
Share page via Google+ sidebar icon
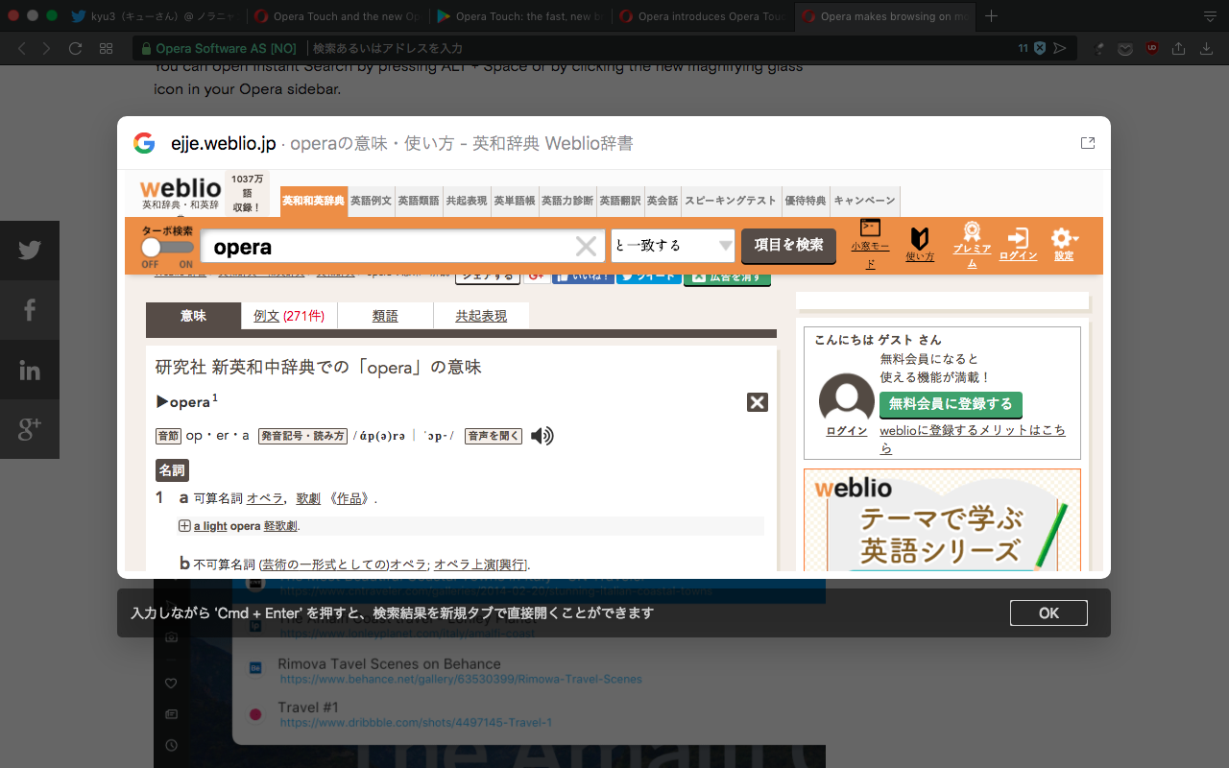point(30,429)
